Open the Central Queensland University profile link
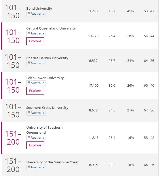The image size is (160, 178). 51,28
